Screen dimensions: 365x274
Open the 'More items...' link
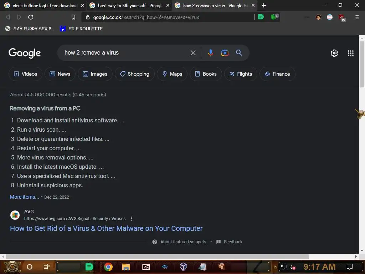pyautogui.click(x=25, y=197)
